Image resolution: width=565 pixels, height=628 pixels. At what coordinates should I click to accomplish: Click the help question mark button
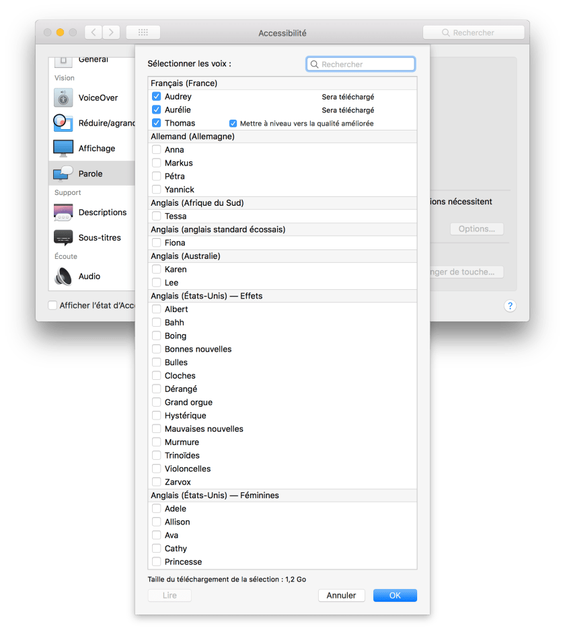pyautogui.click(x=510, y=306)
